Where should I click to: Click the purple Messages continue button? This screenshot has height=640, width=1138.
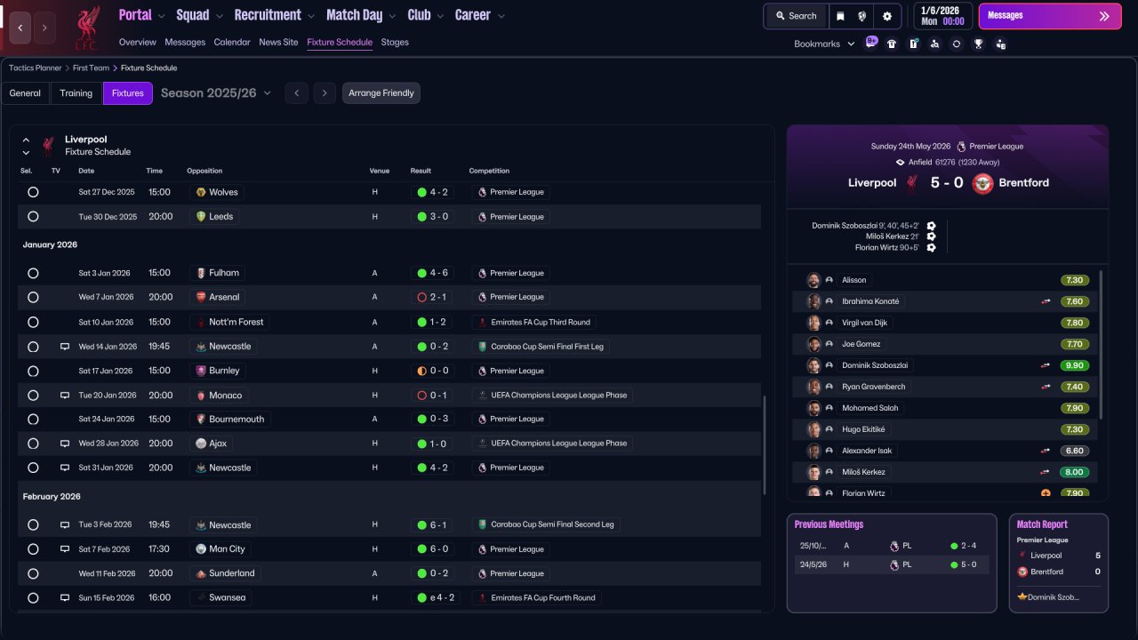(1050, 16)
